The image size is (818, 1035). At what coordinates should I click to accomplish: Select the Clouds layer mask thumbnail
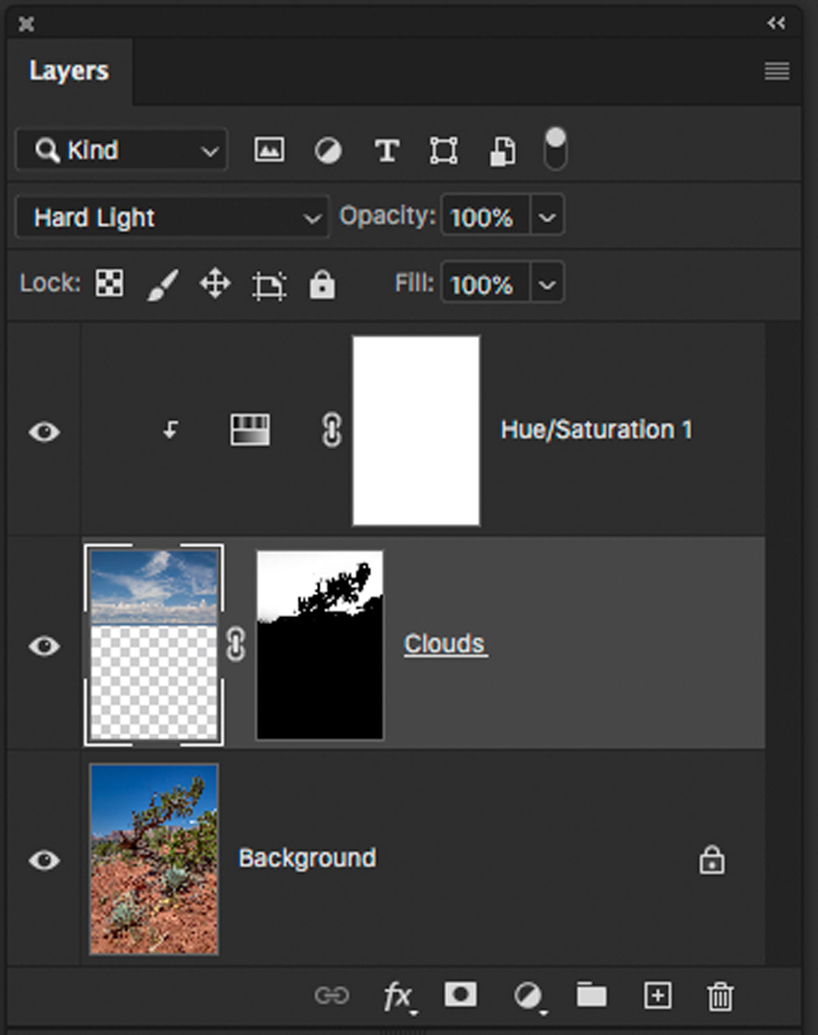coord(320,645)
